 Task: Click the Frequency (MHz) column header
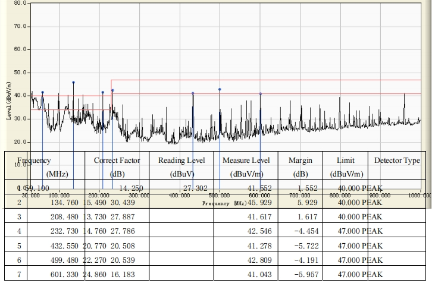pyautogui.click(x=44, y=167)
